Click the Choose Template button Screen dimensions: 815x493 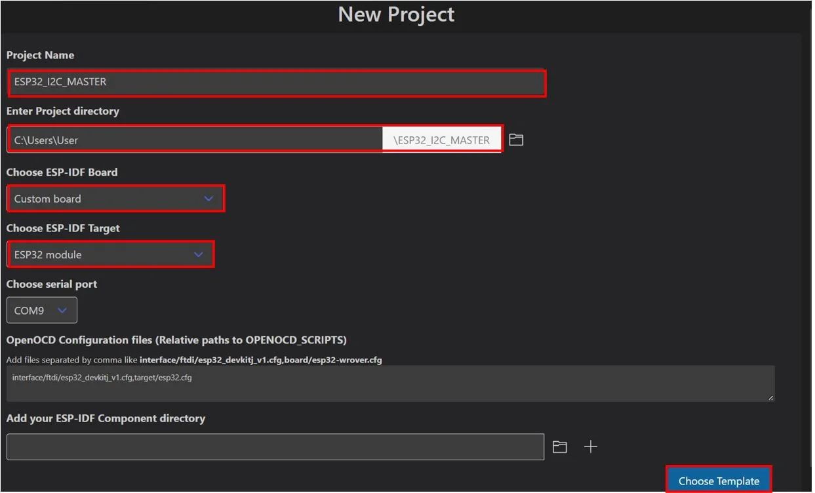click(719, 481)
